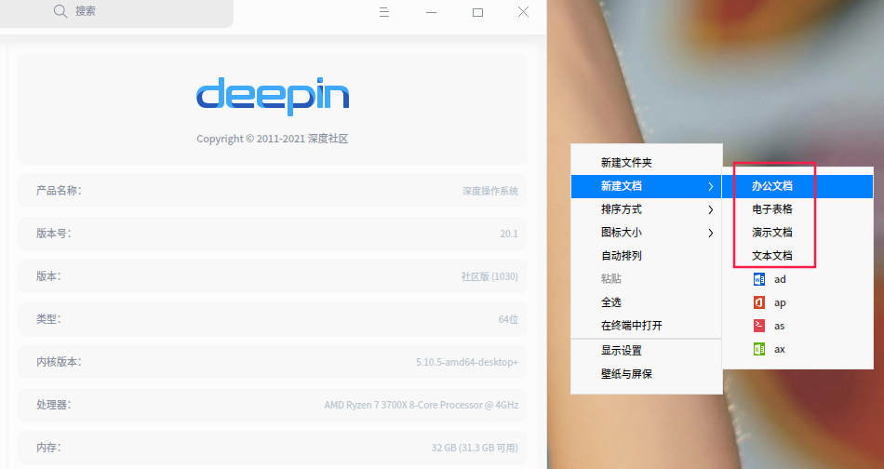Open the 图标大小 menu entry
This screenshot has height=469, width=884.
pos(647,233)
